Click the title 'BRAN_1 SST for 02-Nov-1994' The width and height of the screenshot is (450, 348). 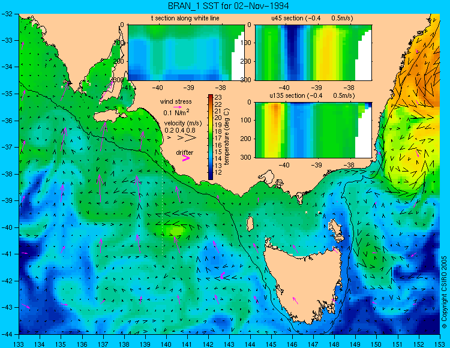[228, 6]
